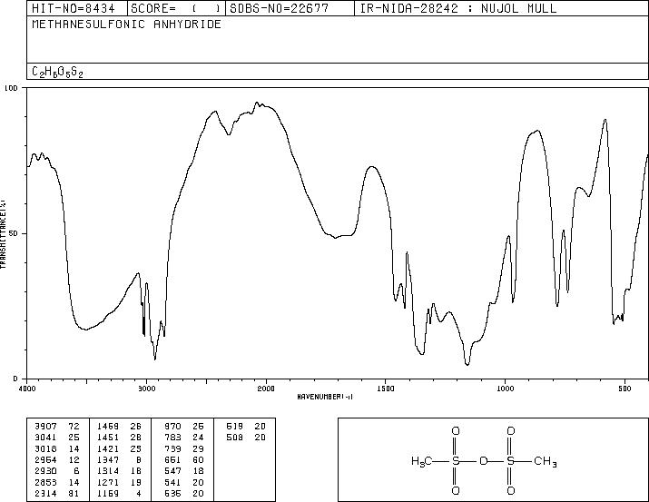Click the top oxygen above left sulfur
649x502 pixels.
point(456,431)
